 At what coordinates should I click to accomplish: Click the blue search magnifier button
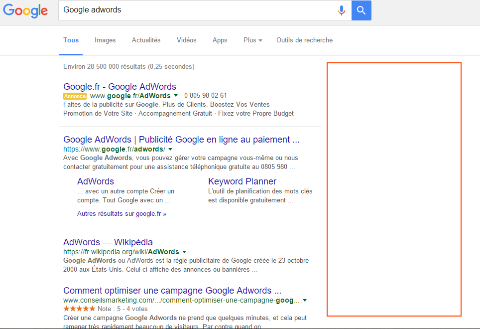coord(361,10)
